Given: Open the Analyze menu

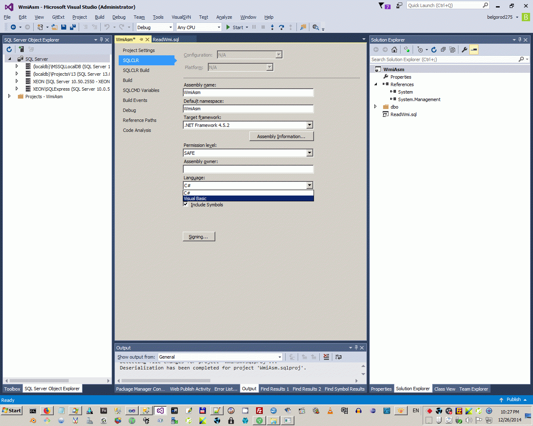Looking at the screenshot, I should click(224, 17).
